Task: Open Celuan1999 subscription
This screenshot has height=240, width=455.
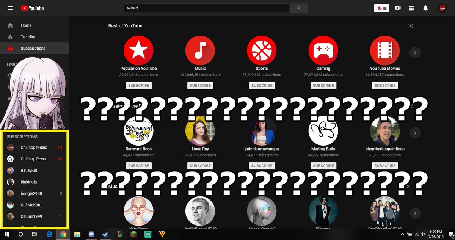Action: point(35,216)
